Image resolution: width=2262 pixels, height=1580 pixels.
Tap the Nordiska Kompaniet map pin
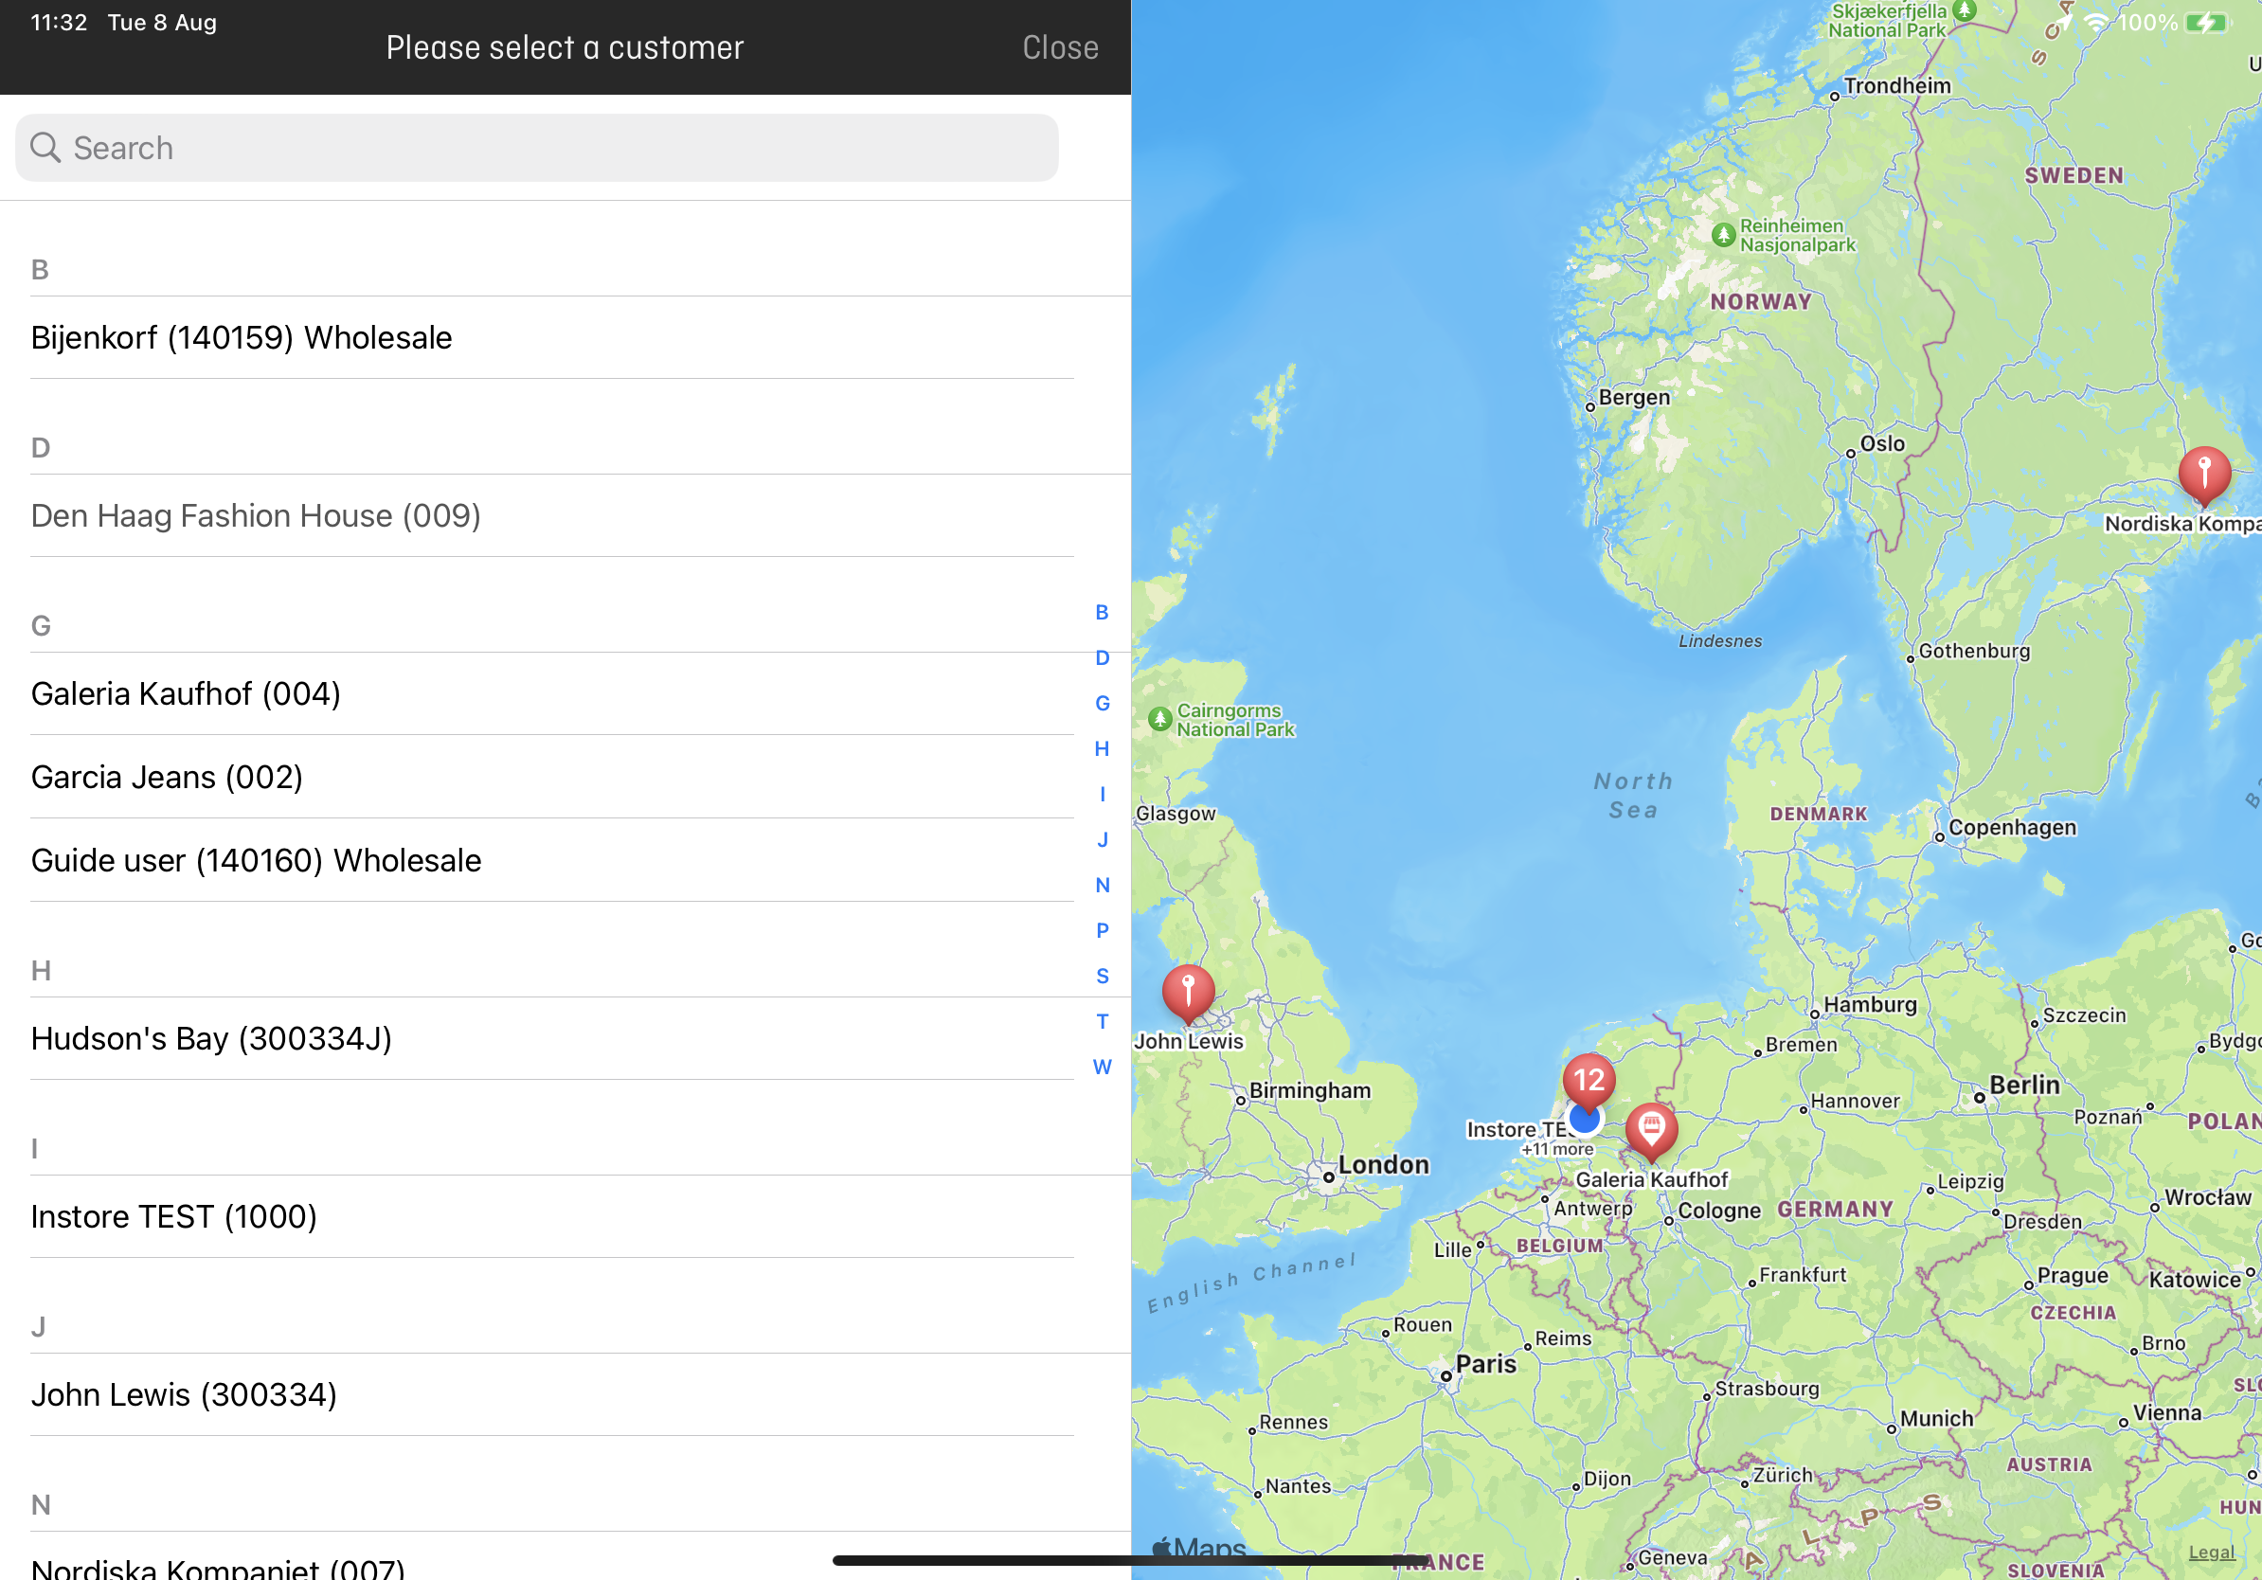click(2204, 474)
